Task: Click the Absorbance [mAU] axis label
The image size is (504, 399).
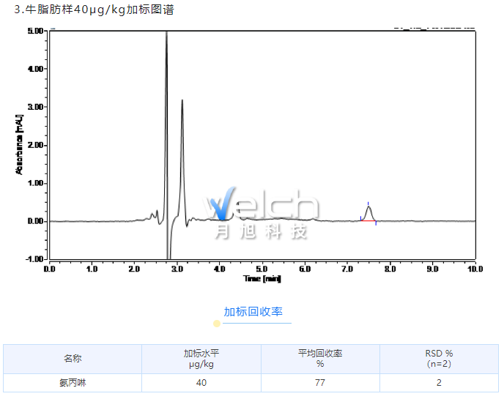Action: pyautogui.click(x=20, y=143)
